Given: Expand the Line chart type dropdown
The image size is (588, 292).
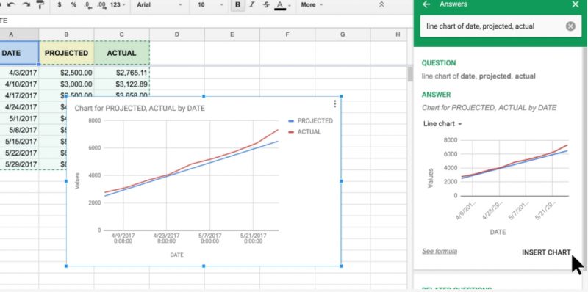Looking at the screenshot, I should (x=442, y=124).
